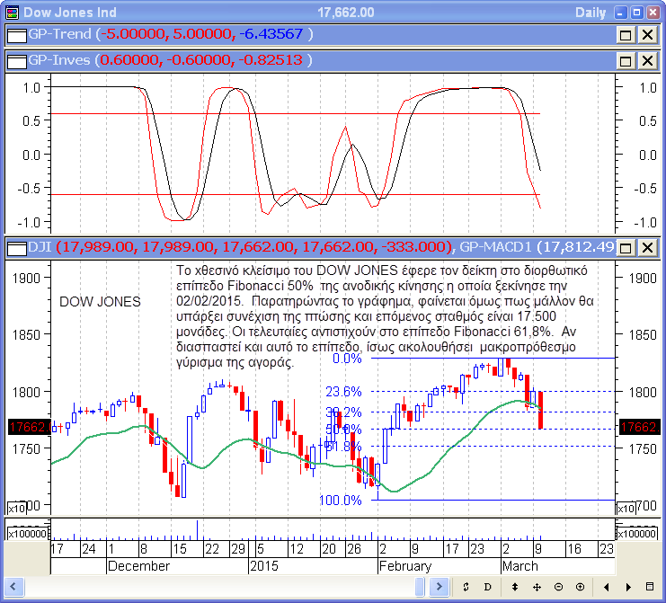Click the 2015 year label on time axis
This screenshot has width=666, height=603.
(263, 566)
